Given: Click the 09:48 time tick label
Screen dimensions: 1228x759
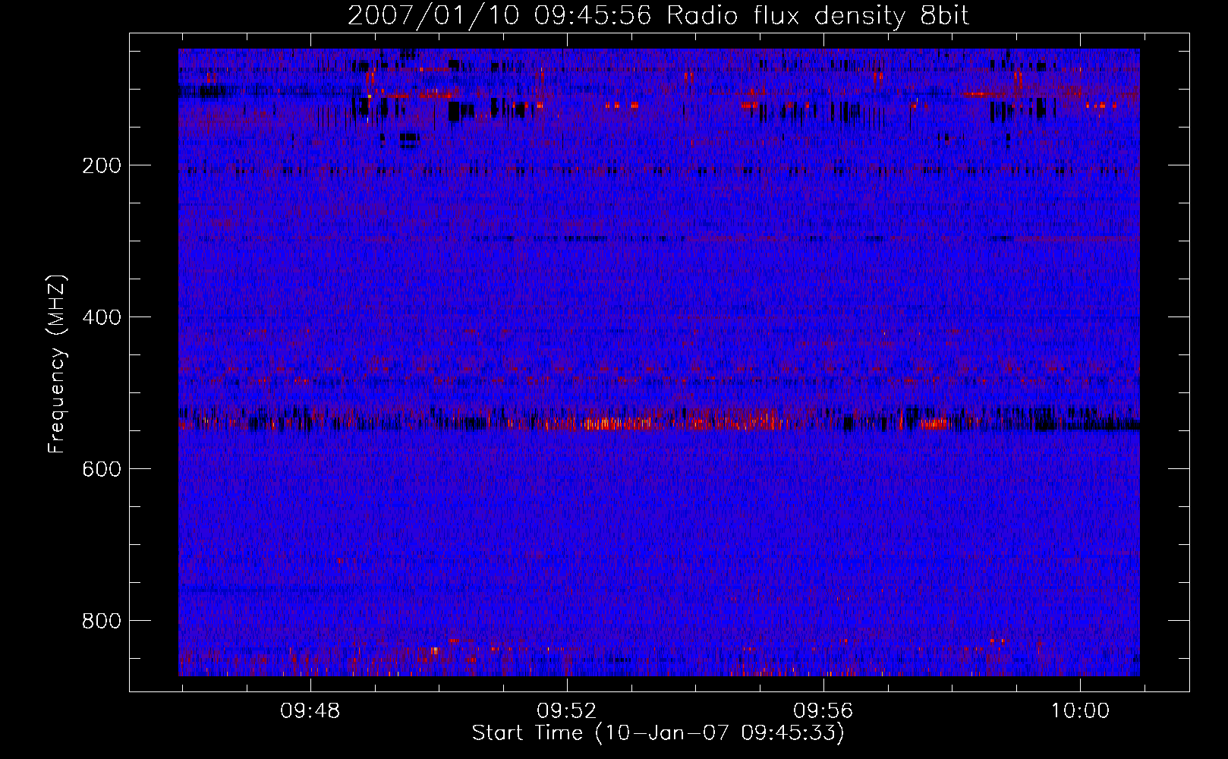Looking at the screenshot, I should [x=310, y=711].
